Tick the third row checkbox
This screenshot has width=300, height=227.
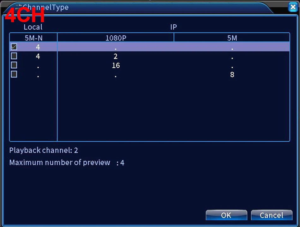pos(14,65)
